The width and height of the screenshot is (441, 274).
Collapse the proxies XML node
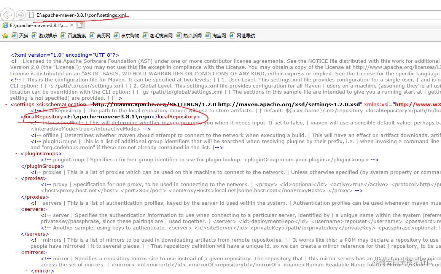tap(16, 178)
